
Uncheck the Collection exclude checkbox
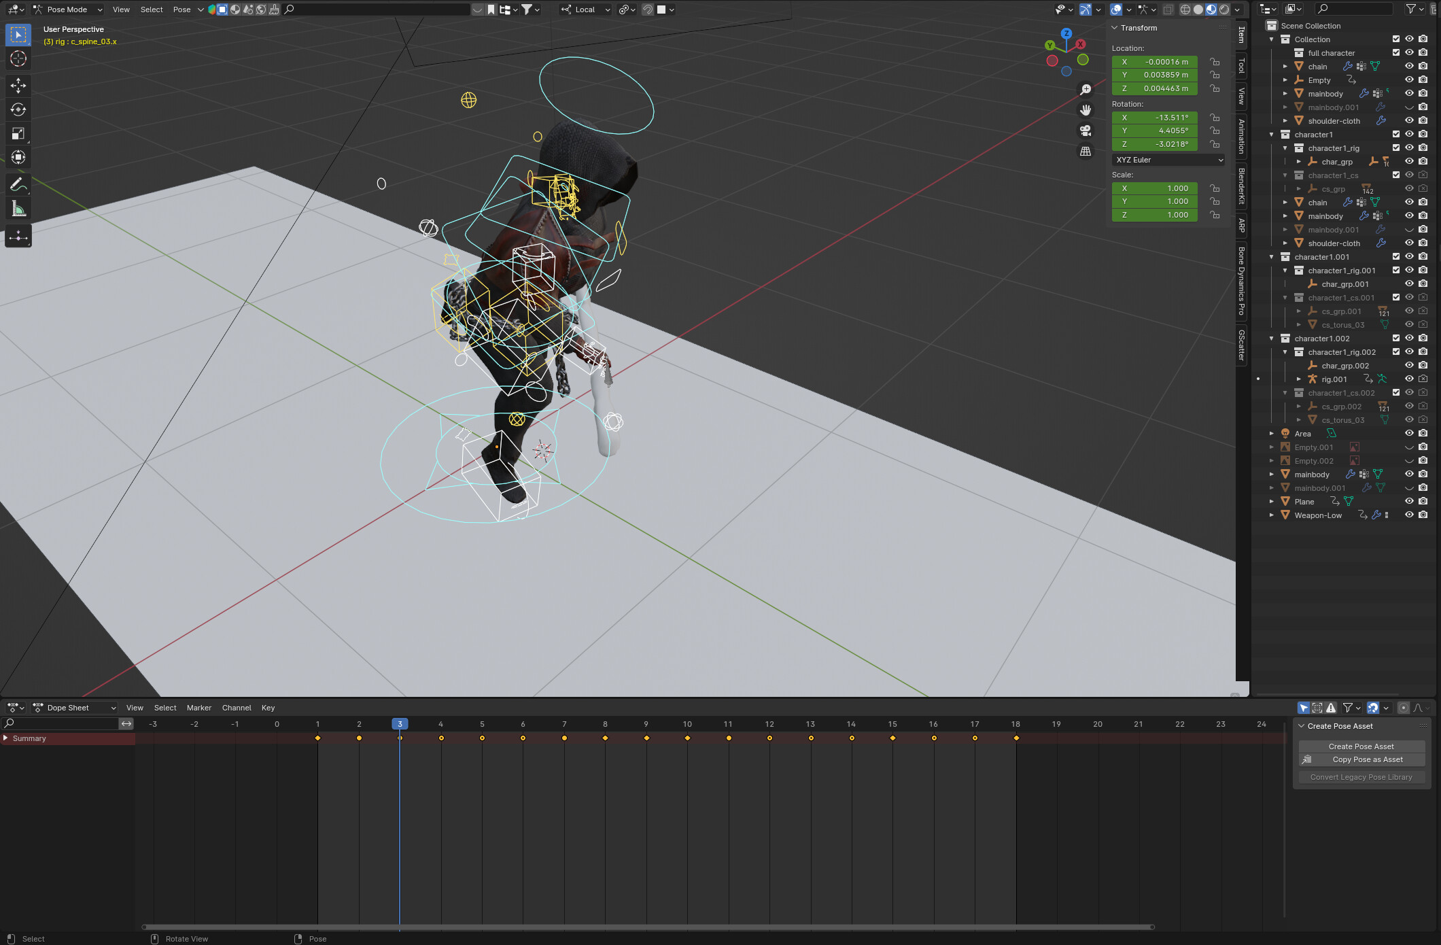(1396, 39)
